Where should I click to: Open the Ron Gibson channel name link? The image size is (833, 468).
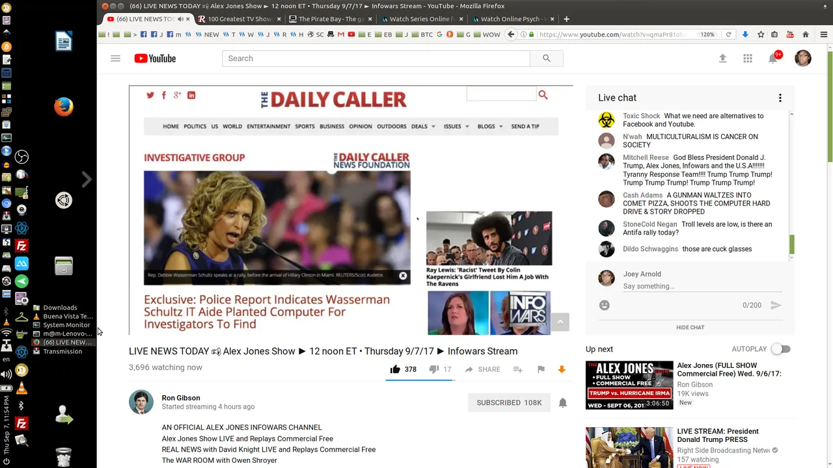tap(181, 398)
